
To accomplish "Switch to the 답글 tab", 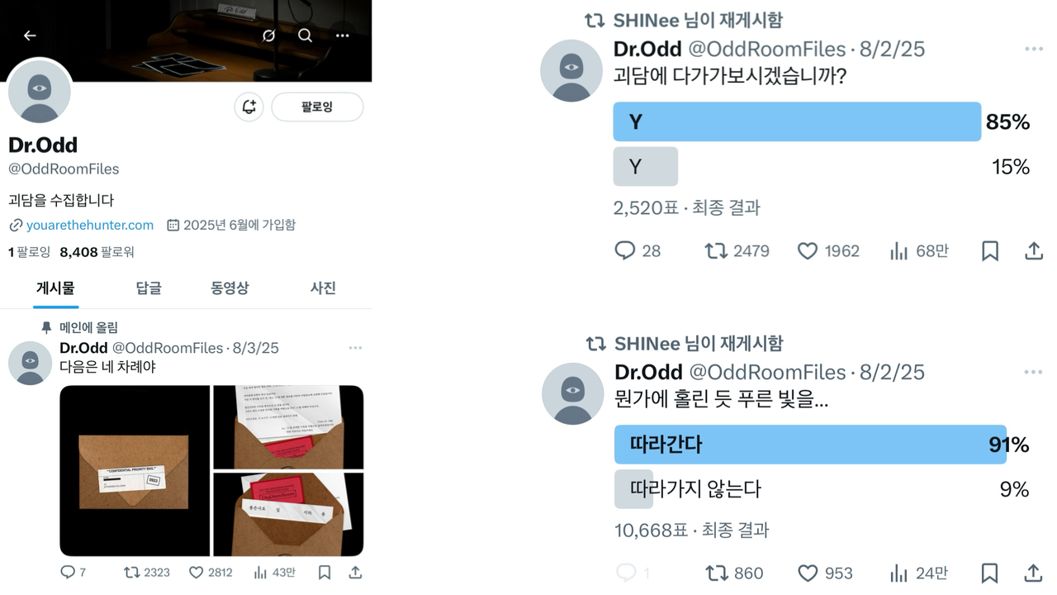I will pos(149,288).
